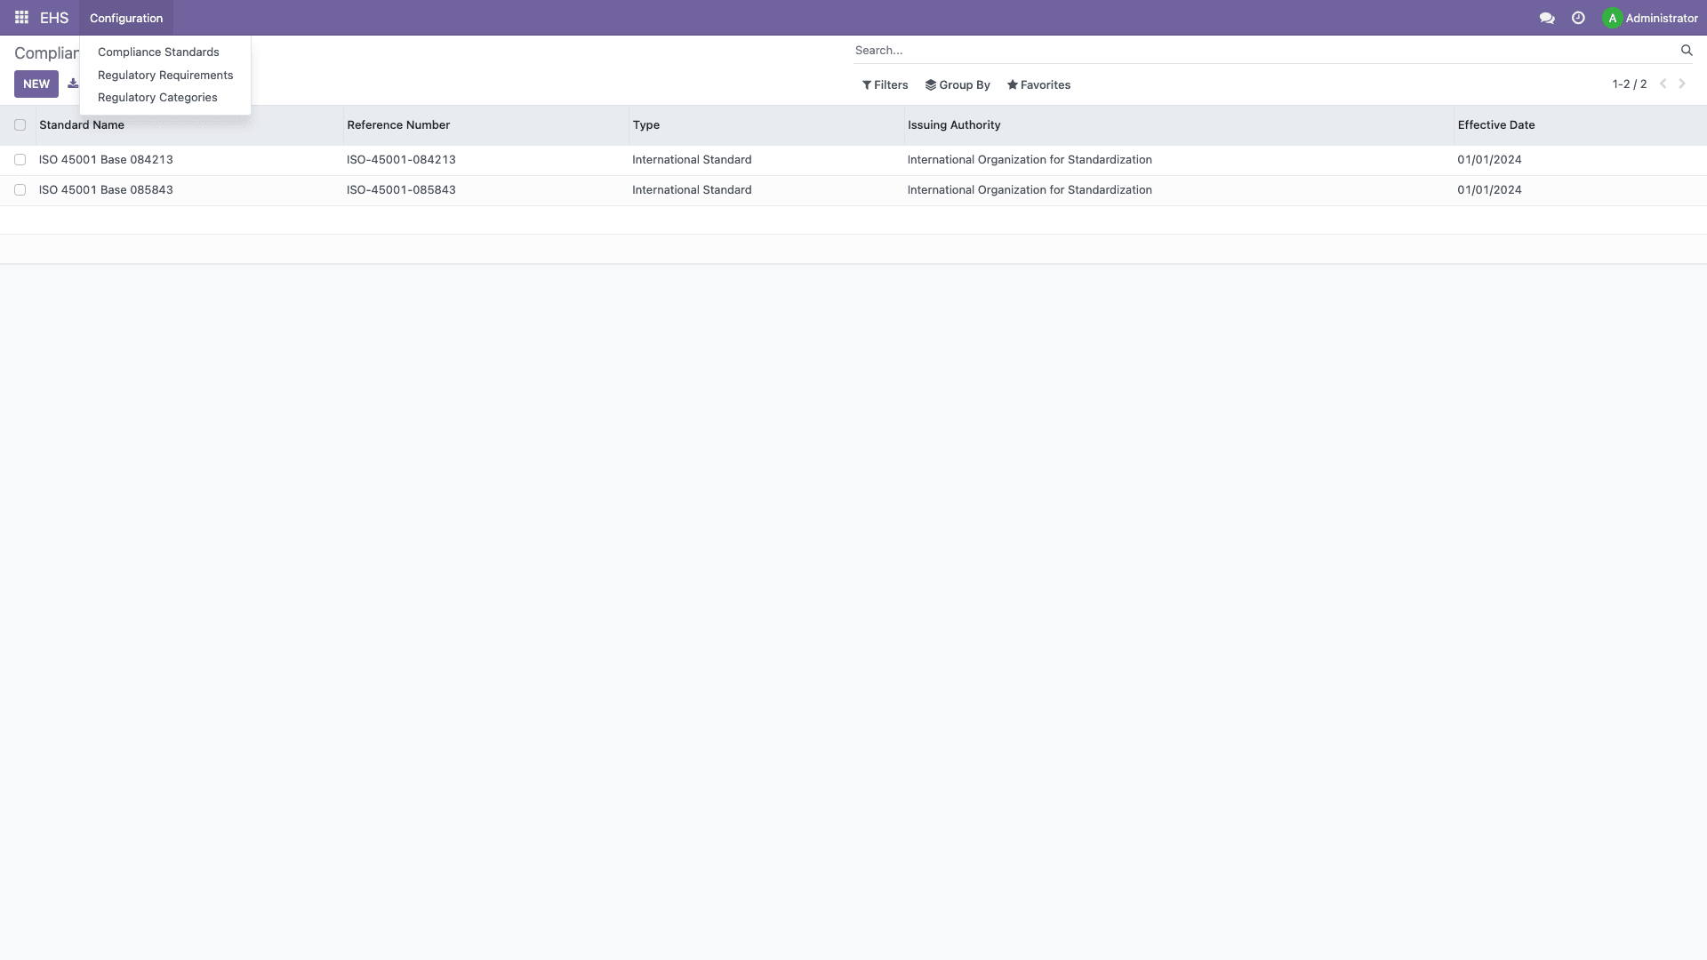This screenshot has width=1707, height=960.
Task: Open Compliance Standards from the dropdown
Action: pos(158,52)
